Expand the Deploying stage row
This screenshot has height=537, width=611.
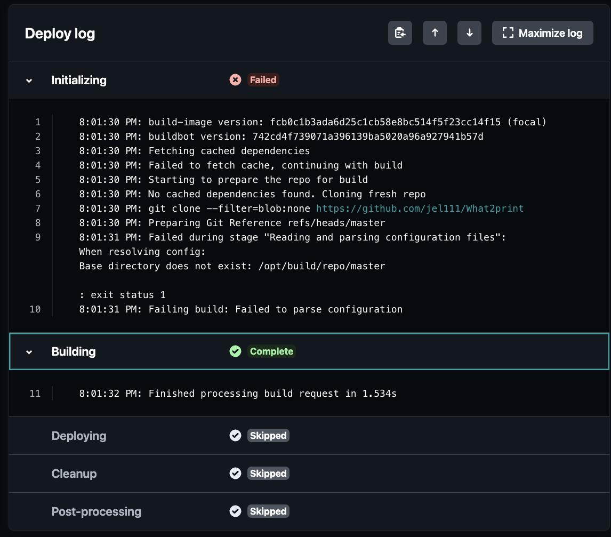[x=79, y=436]
